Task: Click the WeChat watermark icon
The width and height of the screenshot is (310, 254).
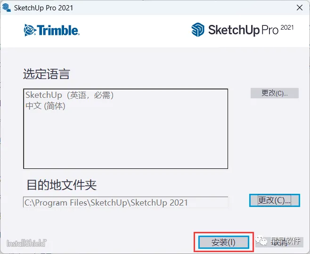Action: click(x=261, y=240)
